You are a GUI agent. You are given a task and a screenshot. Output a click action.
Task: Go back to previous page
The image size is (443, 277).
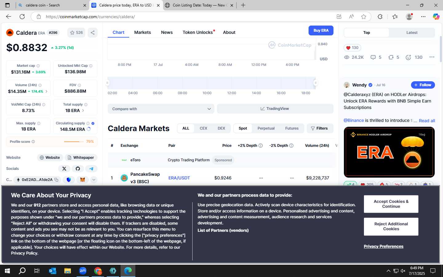pos(9,17)
